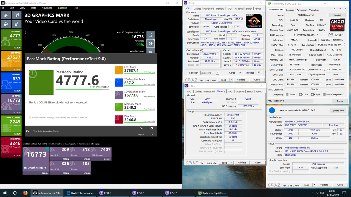The width and height of the screenshot is (351, 197).
Task: Click the BIOS share arrow icon in GPU-Z
Action: (331, 35)
